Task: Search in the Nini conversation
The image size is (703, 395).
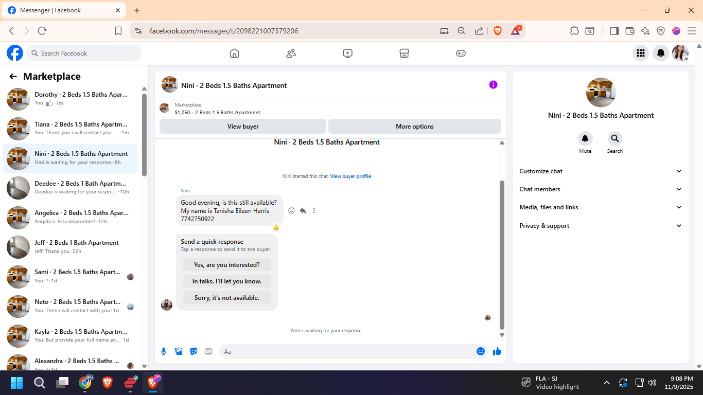Action: click(614, 138)
